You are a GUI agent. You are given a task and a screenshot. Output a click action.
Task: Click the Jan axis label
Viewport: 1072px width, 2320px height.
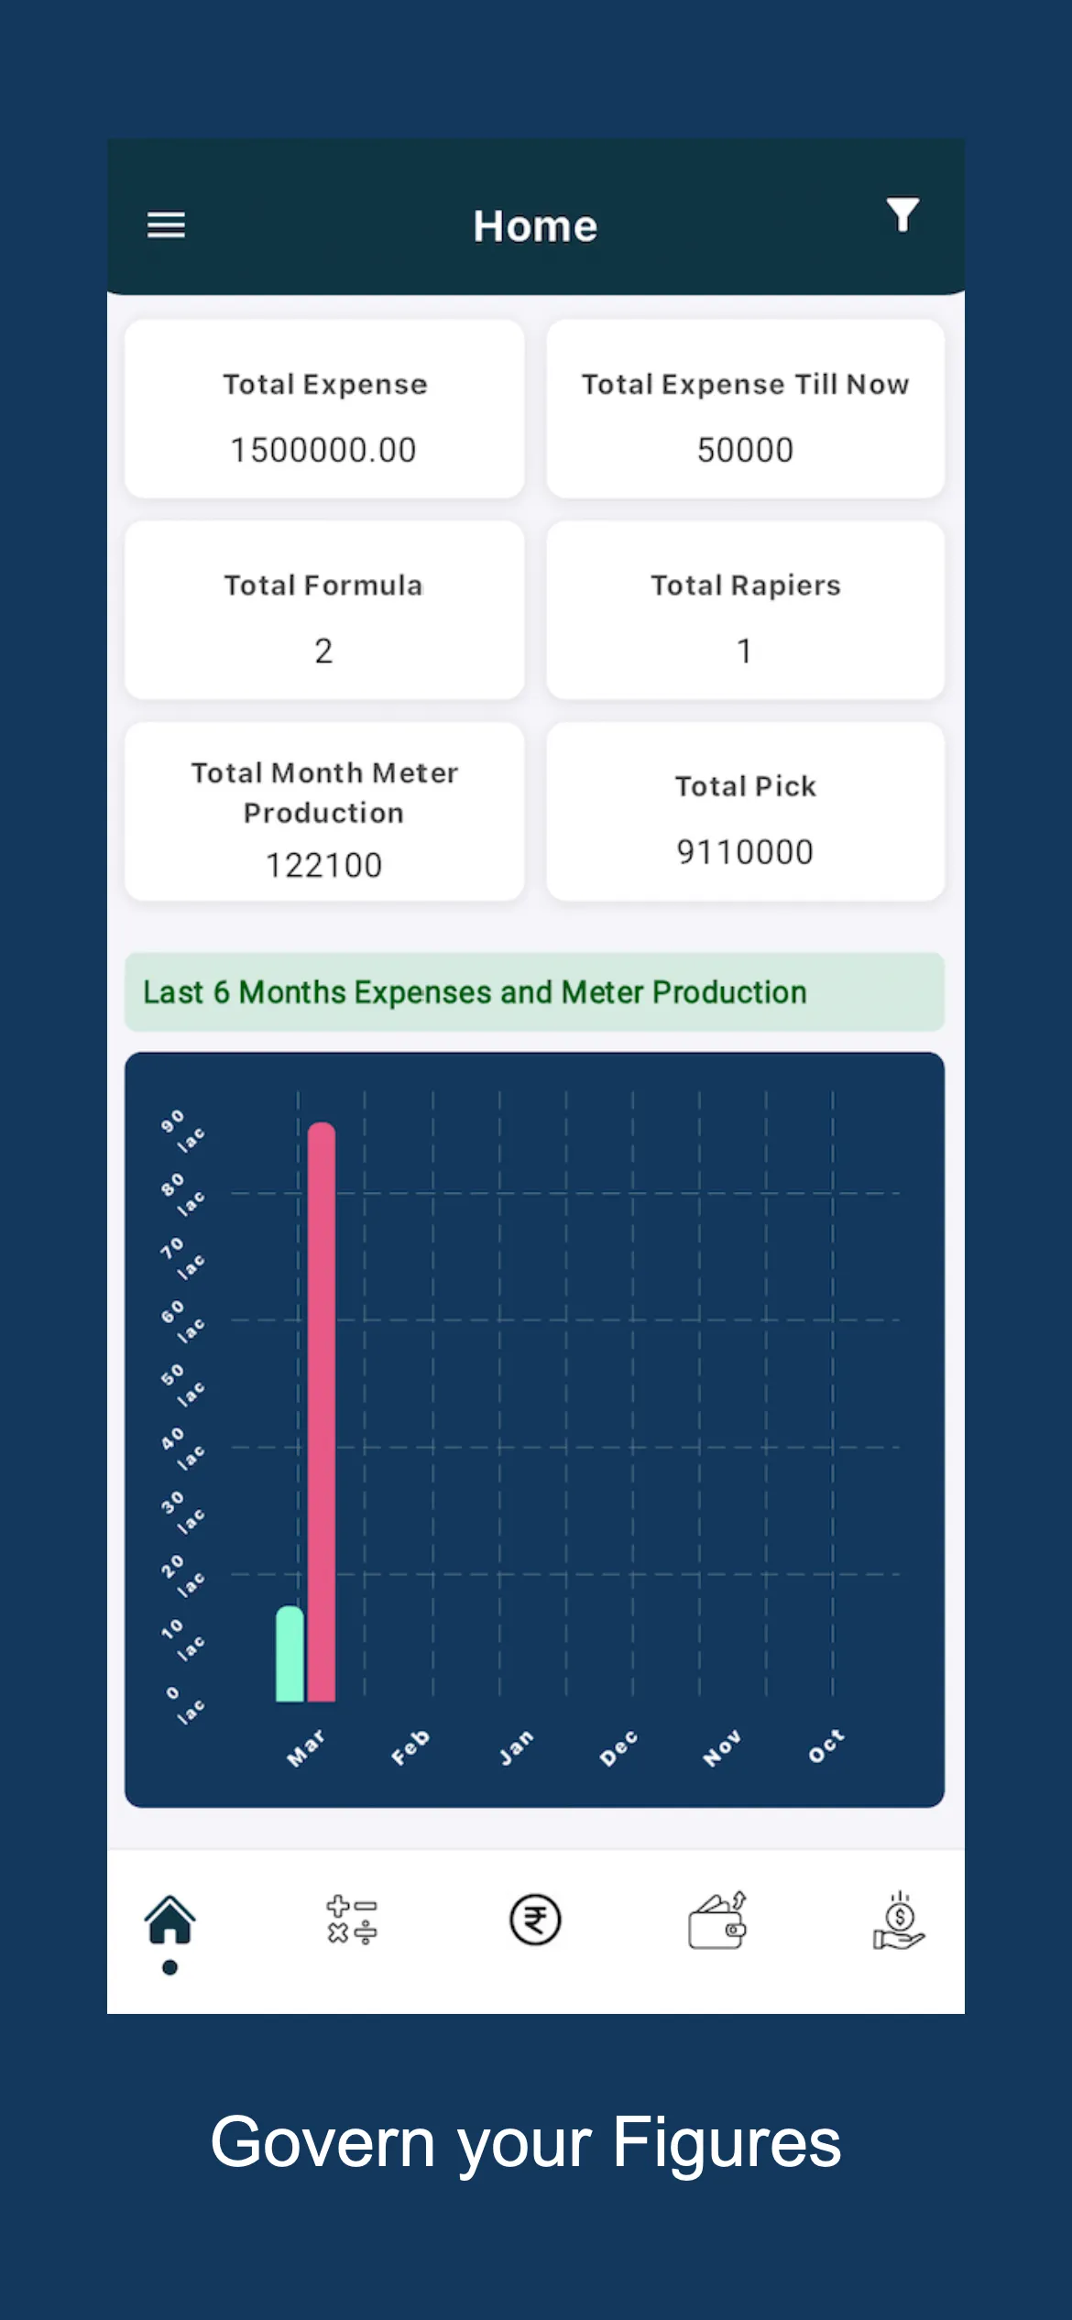coord(516,1748)
